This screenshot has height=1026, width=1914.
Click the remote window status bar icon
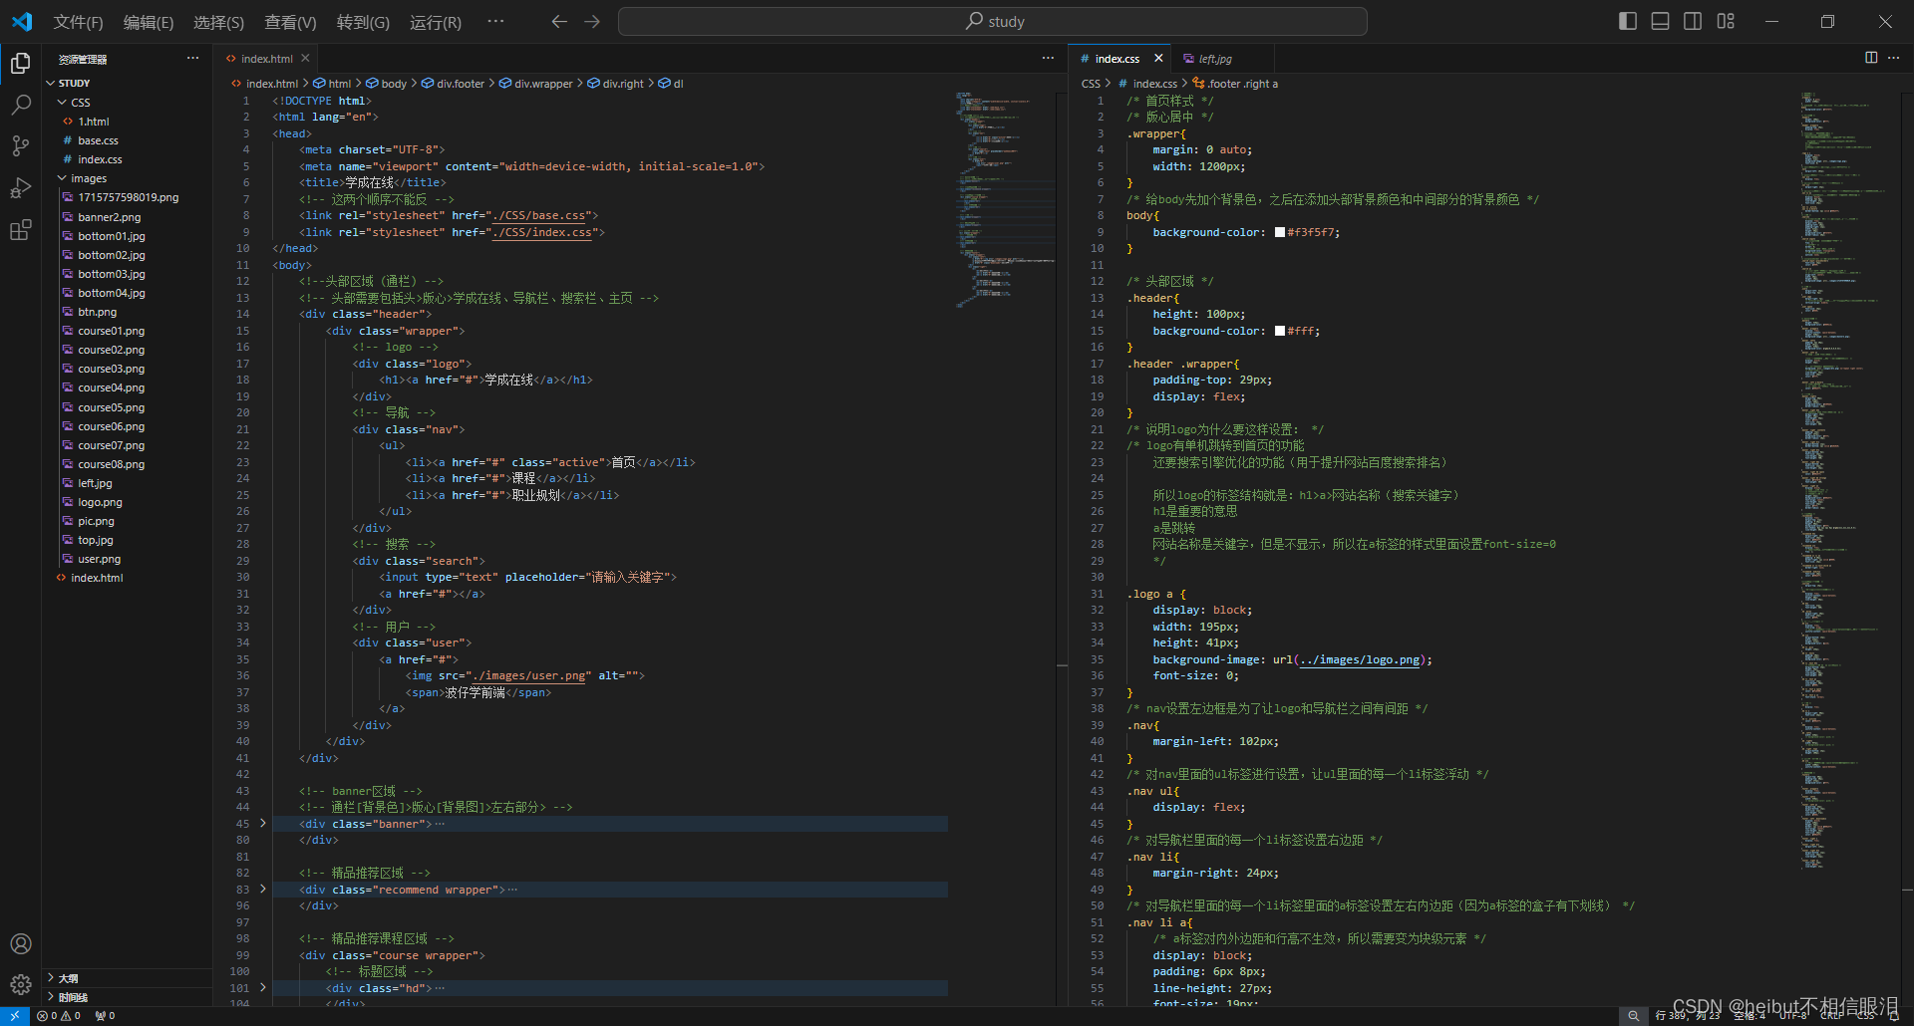[15, 1016]
